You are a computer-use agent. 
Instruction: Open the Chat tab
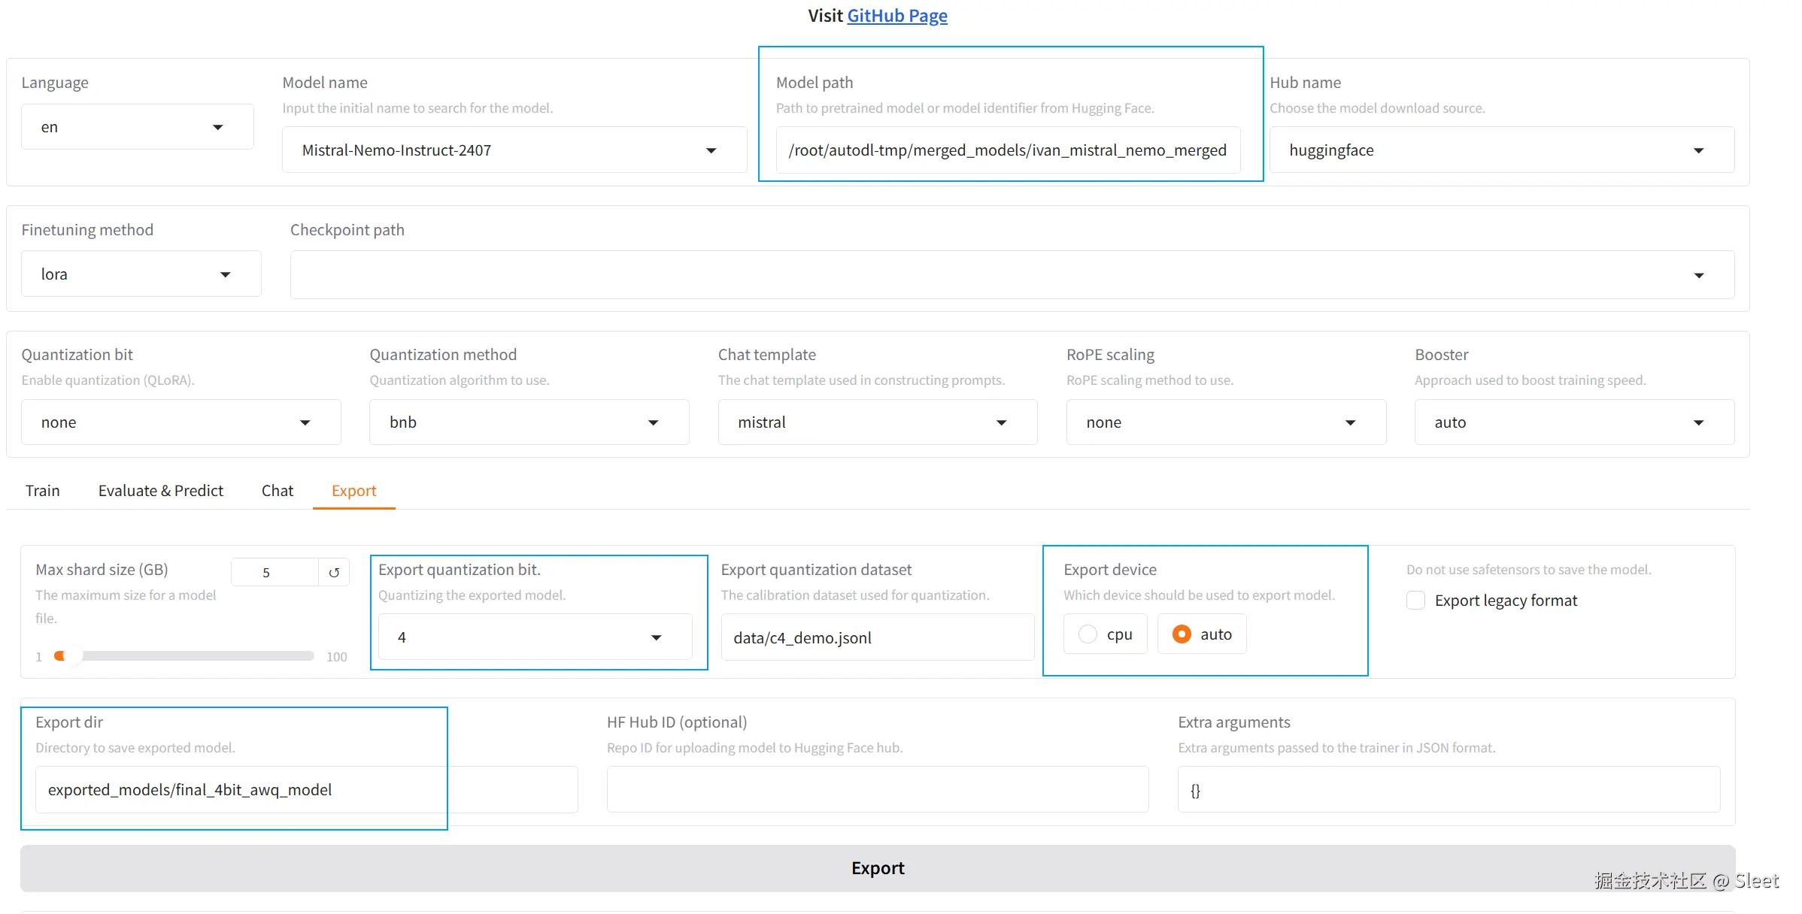coord(277,491)
